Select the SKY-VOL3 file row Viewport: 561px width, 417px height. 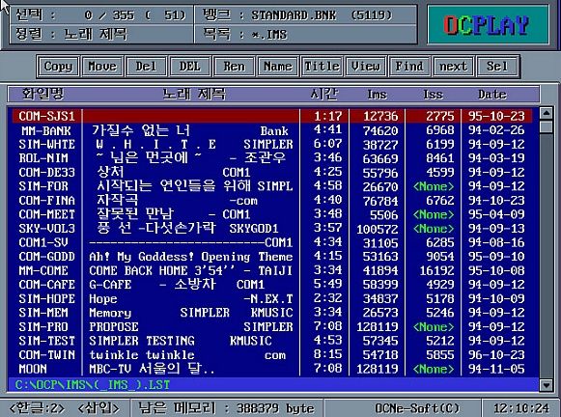(x=272, y=229)
